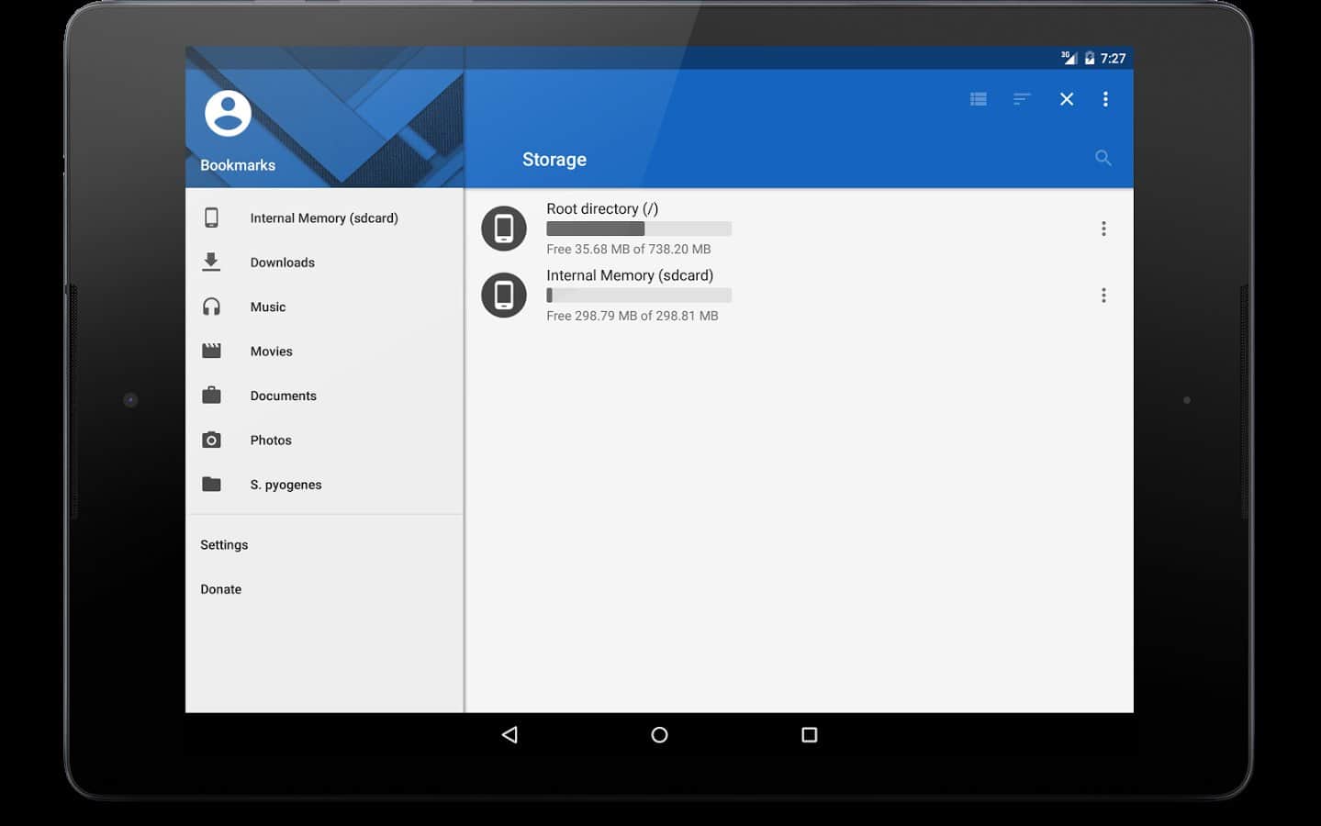The image size is (1321, 826).
Task: Open Internal Memory overflow options in storage list
Action: coord(1103,296)
